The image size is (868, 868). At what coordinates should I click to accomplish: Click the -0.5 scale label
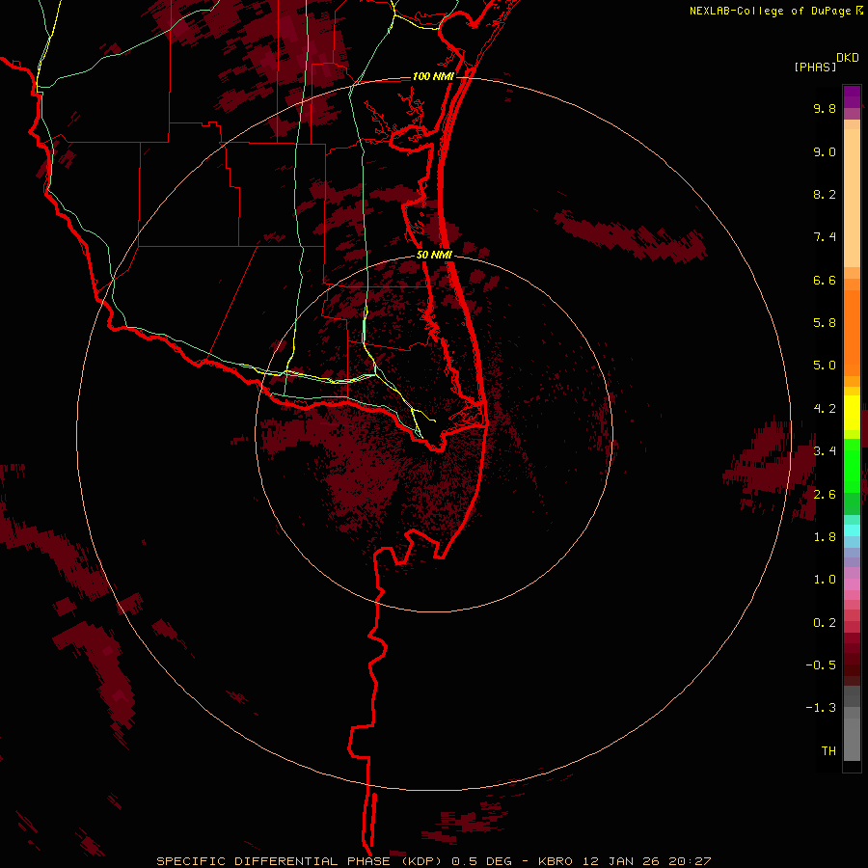pyautogui.click(x=821, y=665)
